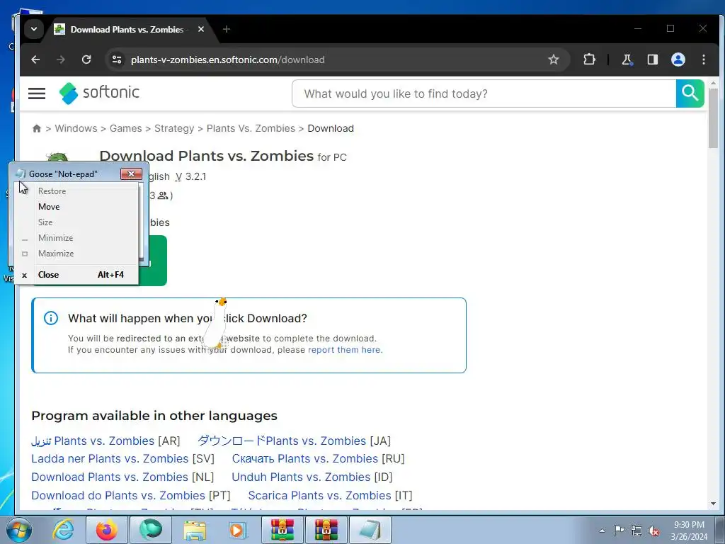Choose Close in the Goose window menu
Image resolution: width=725 pixels, height=544 pixels.
[76, 275]
